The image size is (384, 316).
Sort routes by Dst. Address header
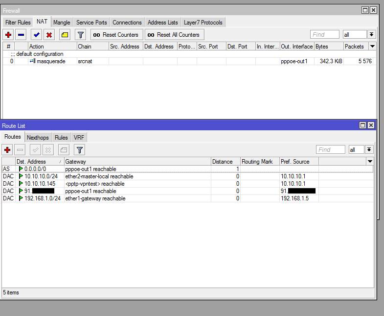(x=40, y=162)
